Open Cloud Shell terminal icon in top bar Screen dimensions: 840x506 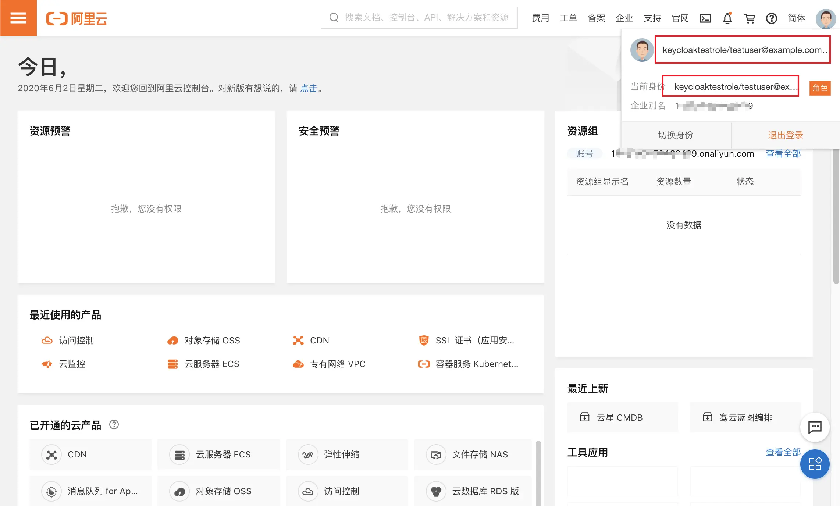click(x=705, y=18)
